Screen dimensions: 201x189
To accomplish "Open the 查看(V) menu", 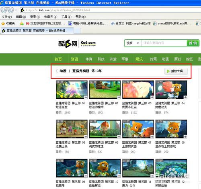I will click(x=35, y=17).
